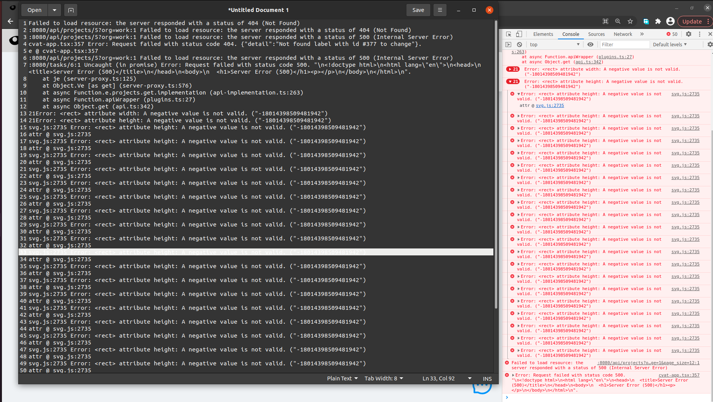Create a live expression with the eye icon
The image size is (713, 402).
point(590,44)
